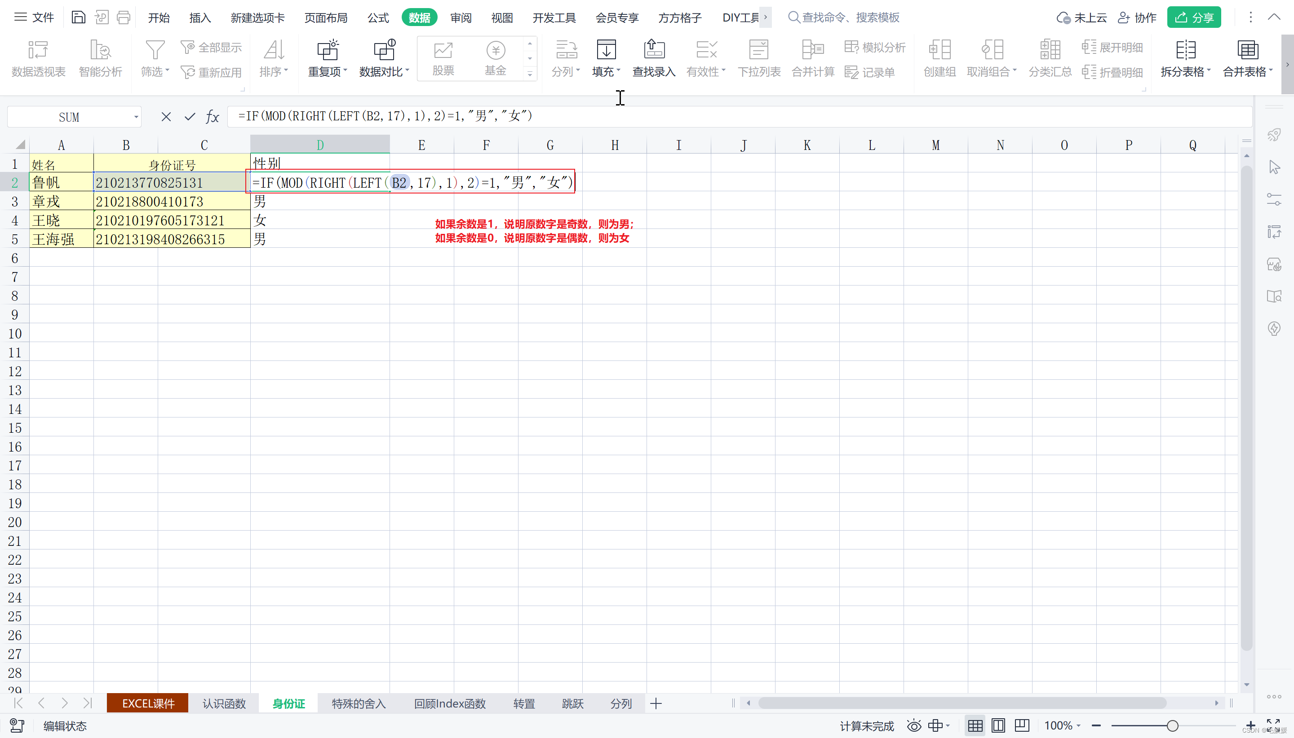The height and width of the screenshot is (738, 1294).
Task: Click the 下拉列表 dropdown list tool
Action: [x=759, y=59]
